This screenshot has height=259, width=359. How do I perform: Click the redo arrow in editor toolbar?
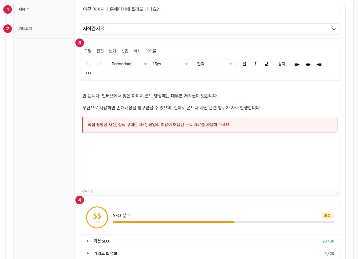click(x=100, y=64)
